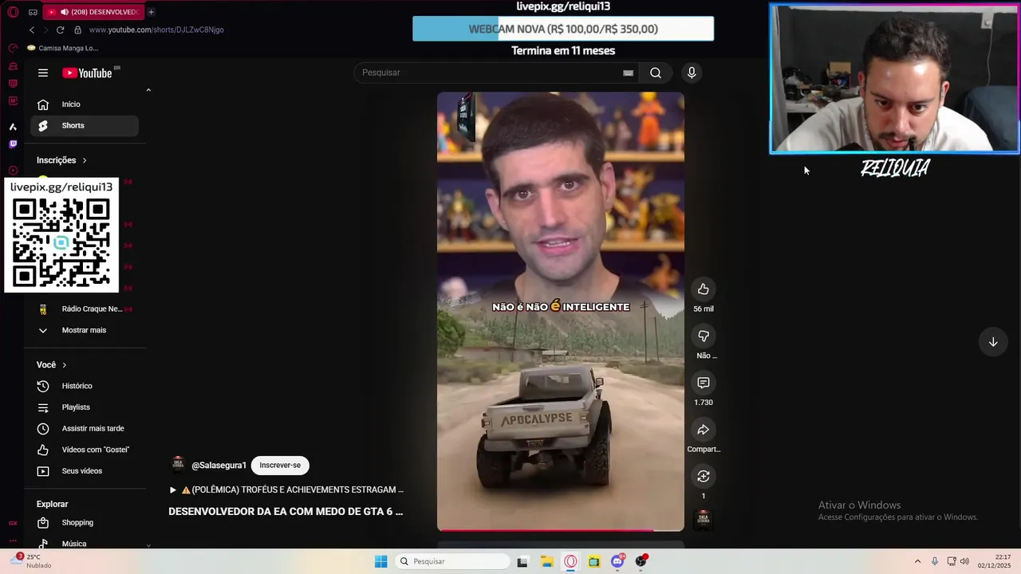The height and width of the screenshot is (574, 1021).
Task: Open on-screen keyboard icon in search box
Action: click(x=629, y=73)
